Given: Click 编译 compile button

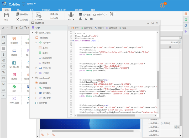Looking at the screenshot, I should tap(123, 28).
